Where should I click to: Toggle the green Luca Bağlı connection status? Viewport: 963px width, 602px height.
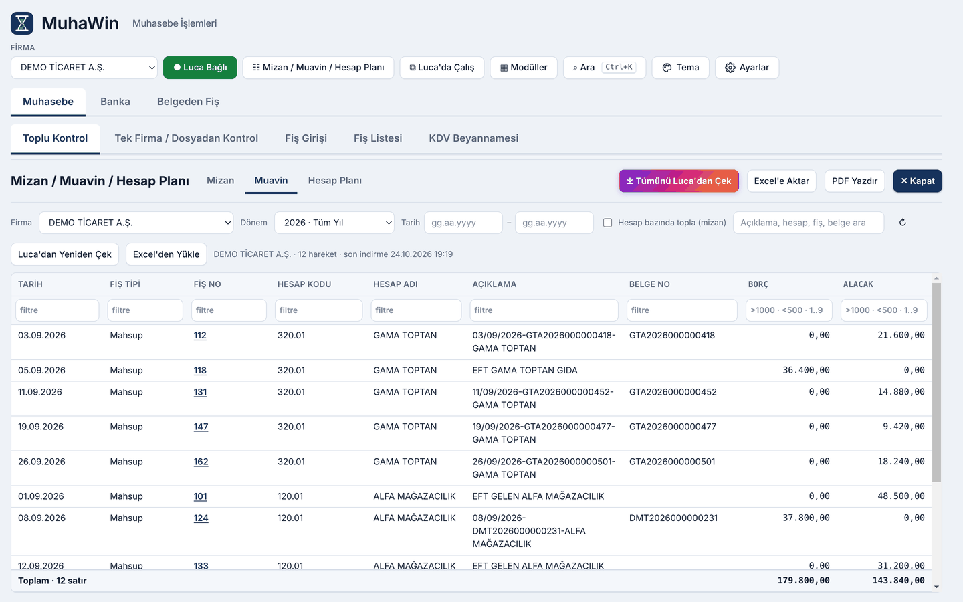pyautogui.click(x=200, y=68)
